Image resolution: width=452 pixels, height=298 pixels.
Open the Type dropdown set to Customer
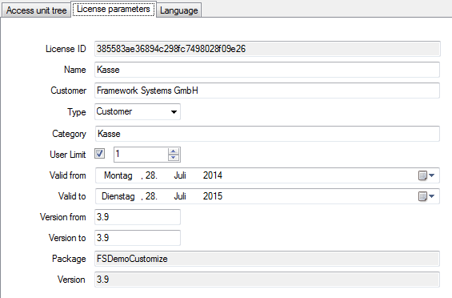click(x=138, y=112)
